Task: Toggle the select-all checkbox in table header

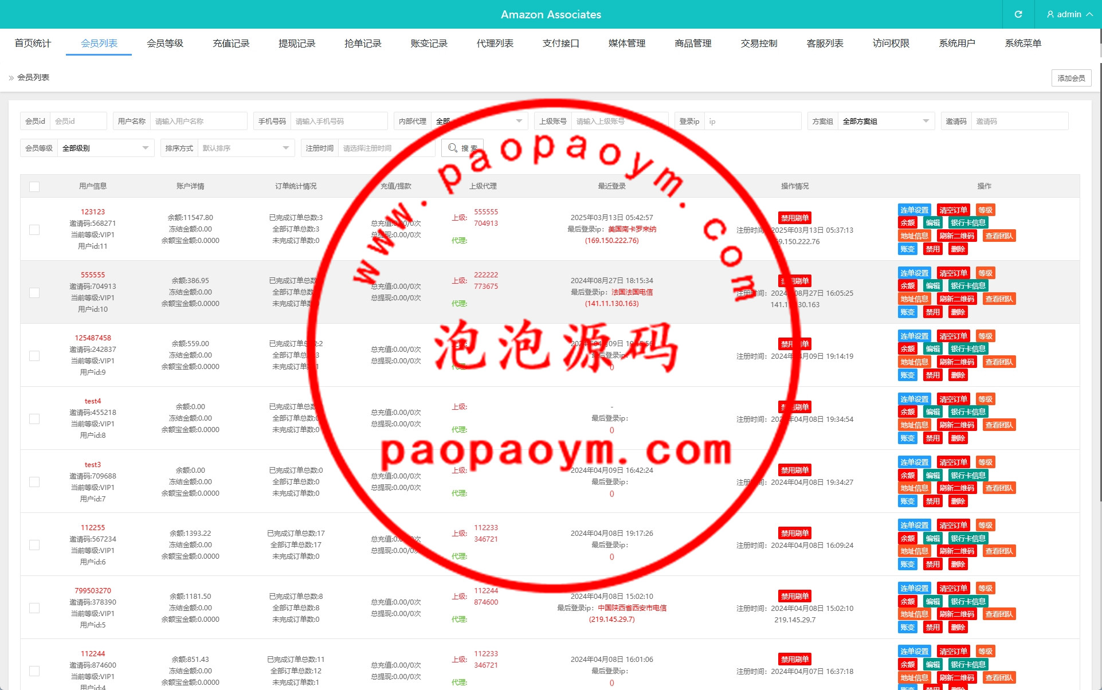Action: tap(34, 187)
